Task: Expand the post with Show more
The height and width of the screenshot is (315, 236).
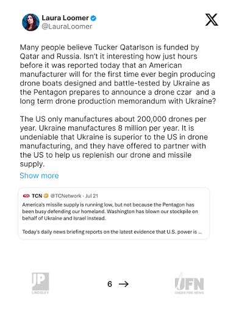Action: point(39,175)
